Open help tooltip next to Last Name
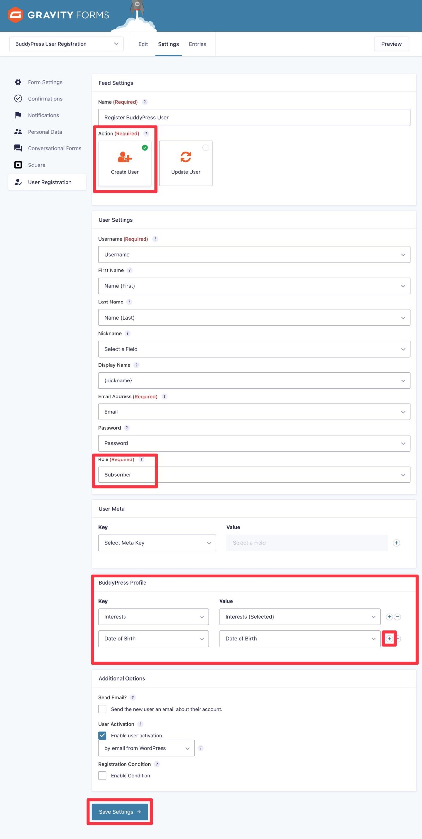The width and height of the screenshot is (422, 839). [129, 302]
